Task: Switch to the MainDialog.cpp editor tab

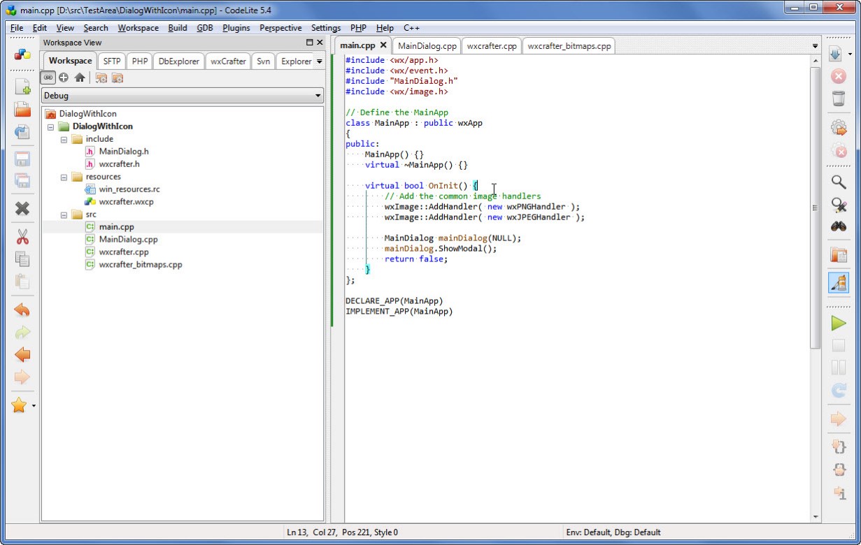Action: 427,46
